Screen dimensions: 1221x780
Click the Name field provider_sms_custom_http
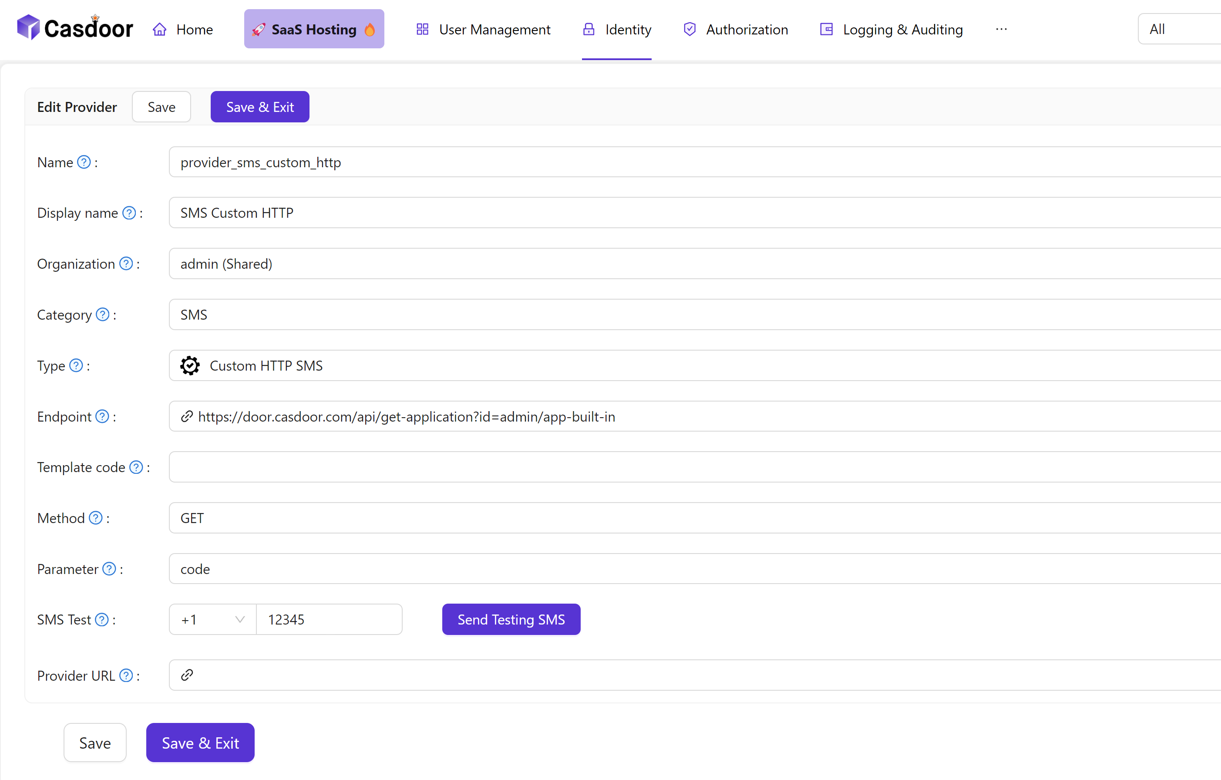tap(695, 162)
